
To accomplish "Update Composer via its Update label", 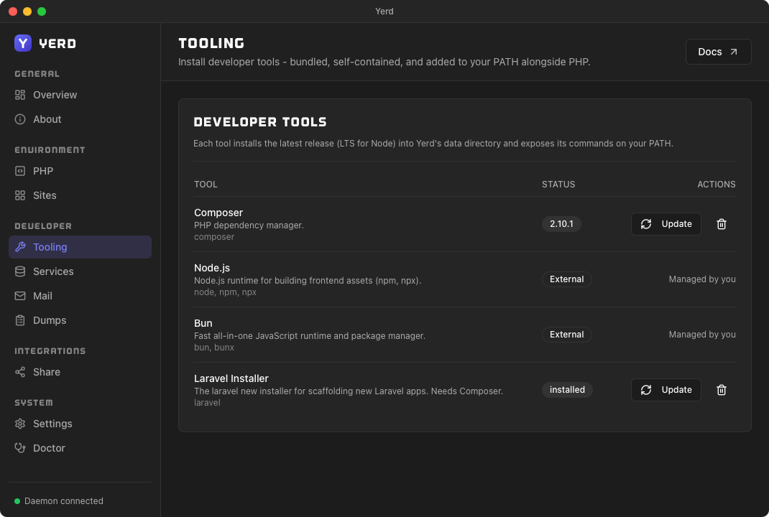I will pos(676,224).
